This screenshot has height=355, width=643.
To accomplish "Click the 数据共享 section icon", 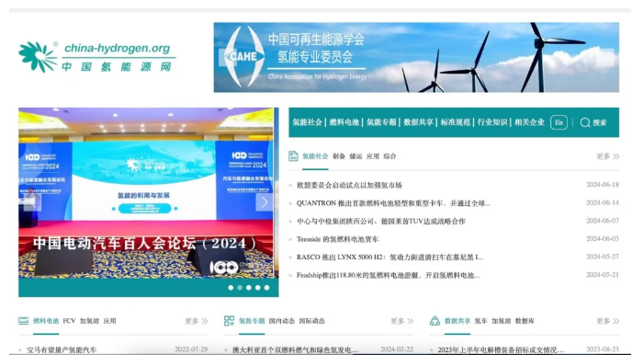I will [x=434, y=321].
